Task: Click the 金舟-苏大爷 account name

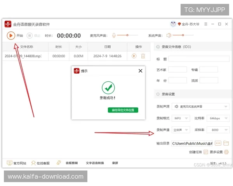Action: (190, 24)
